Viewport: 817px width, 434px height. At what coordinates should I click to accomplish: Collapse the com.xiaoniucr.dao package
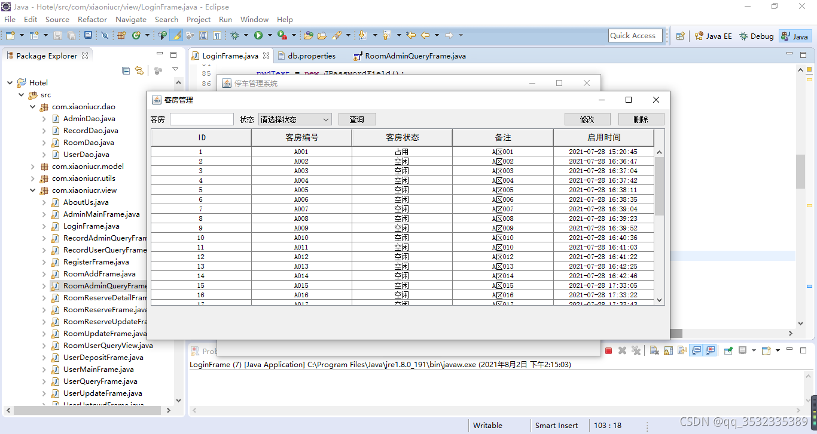(x=33, y=107)
